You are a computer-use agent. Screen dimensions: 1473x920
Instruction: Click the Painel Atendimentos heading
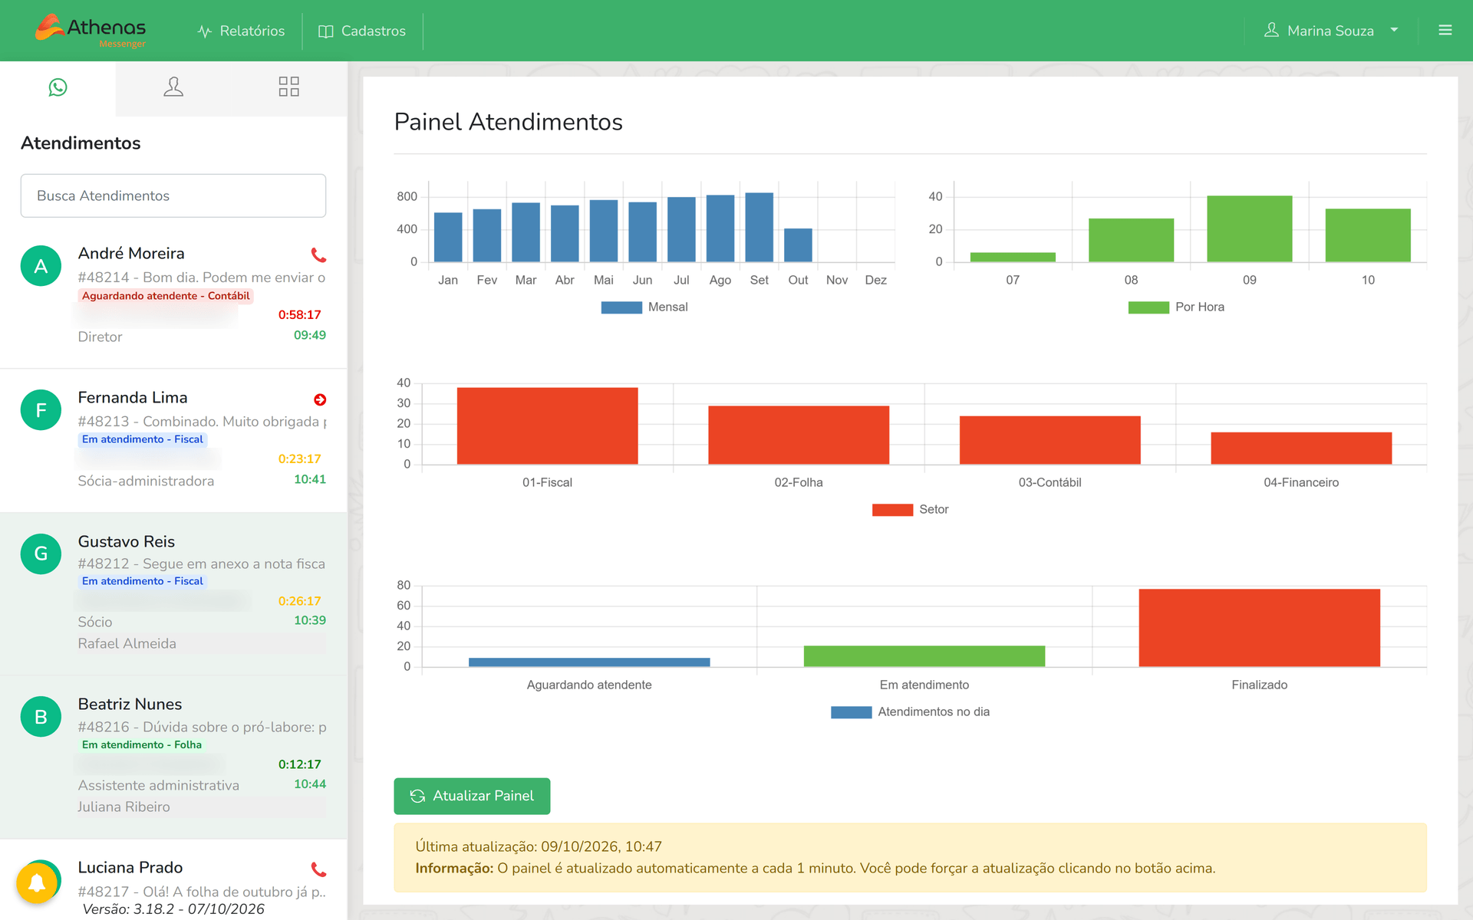click(509, 122)
